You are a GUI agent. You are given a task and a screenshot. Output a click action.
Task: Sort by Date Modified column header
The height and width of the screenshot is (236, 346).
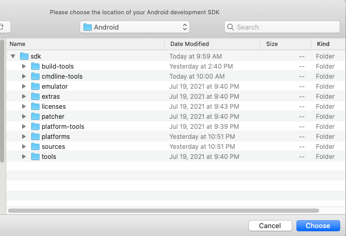[211, 44]
